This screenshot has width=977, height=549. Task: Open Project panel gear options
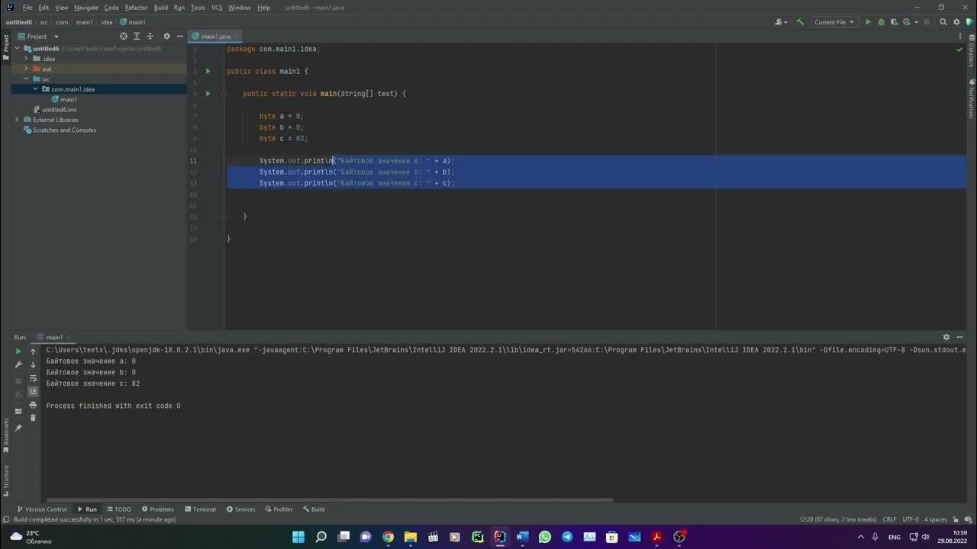[x=166, y=36]
